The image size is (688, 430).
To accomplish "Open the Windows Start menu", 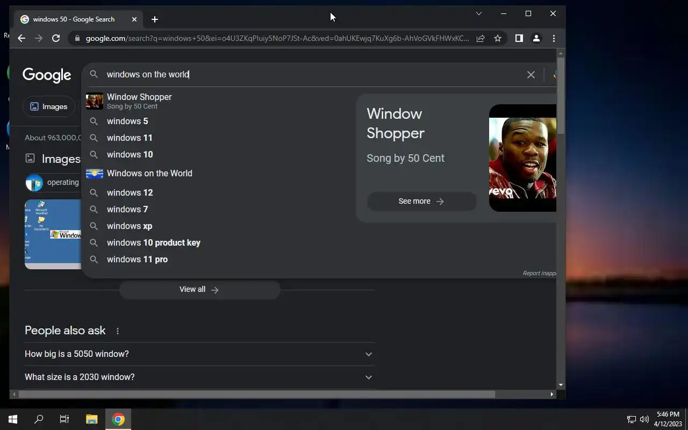I will [13, 419].
